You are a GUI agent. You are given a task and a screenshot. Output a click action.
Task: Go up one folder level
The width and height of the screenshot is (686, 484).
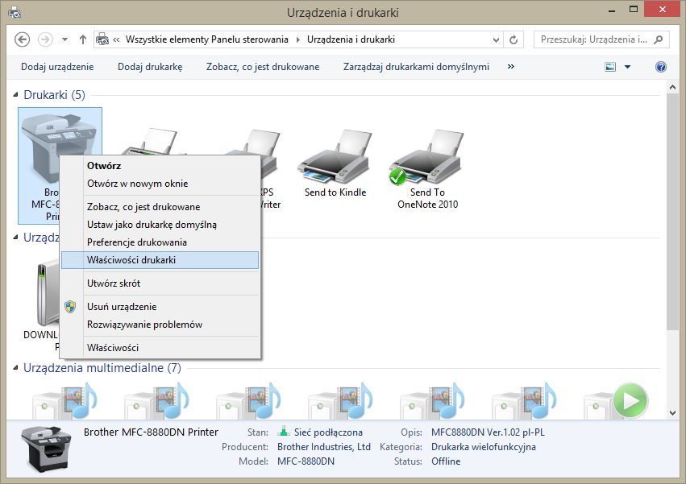point(83,39)
